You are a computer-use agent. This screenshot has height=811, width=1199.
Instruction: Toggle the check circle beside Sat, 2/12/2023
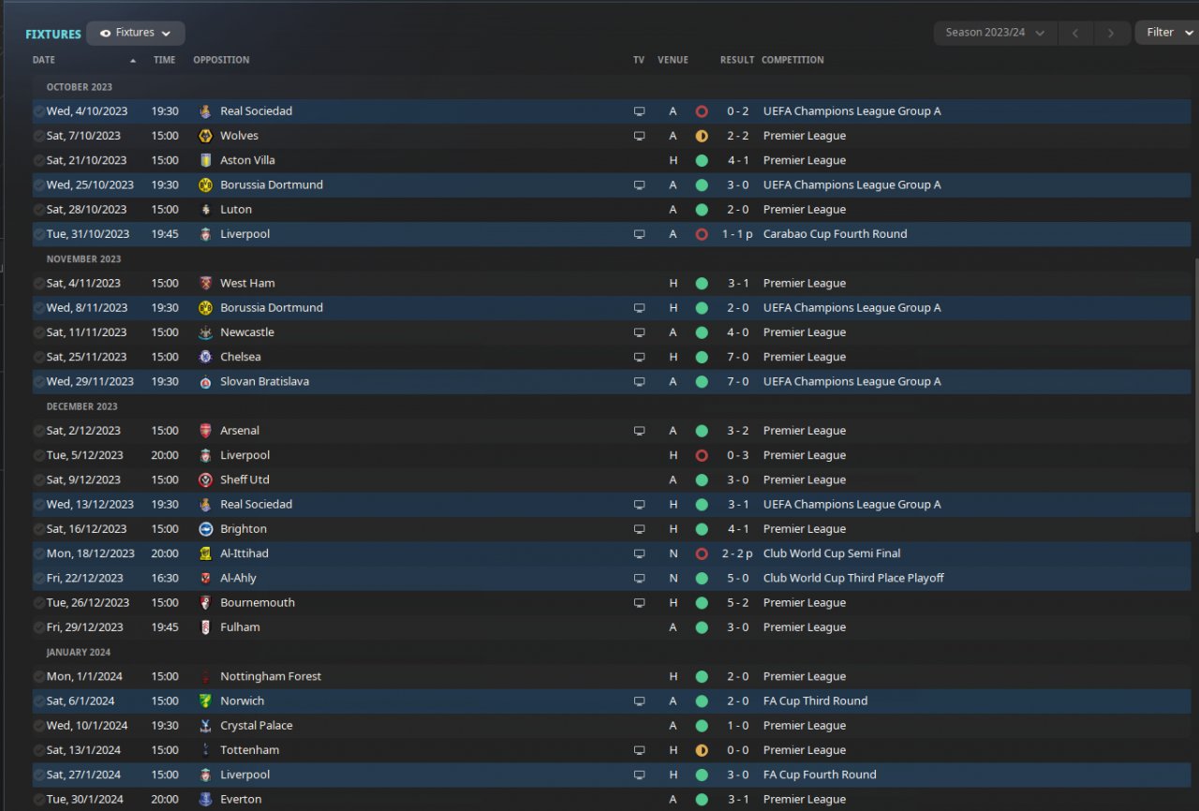38,431
